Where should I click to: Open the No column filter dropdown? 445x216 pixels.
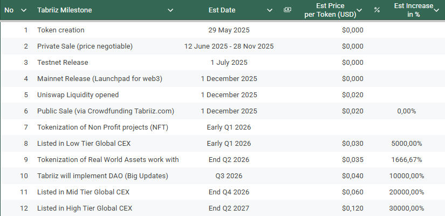pos(24,10)
